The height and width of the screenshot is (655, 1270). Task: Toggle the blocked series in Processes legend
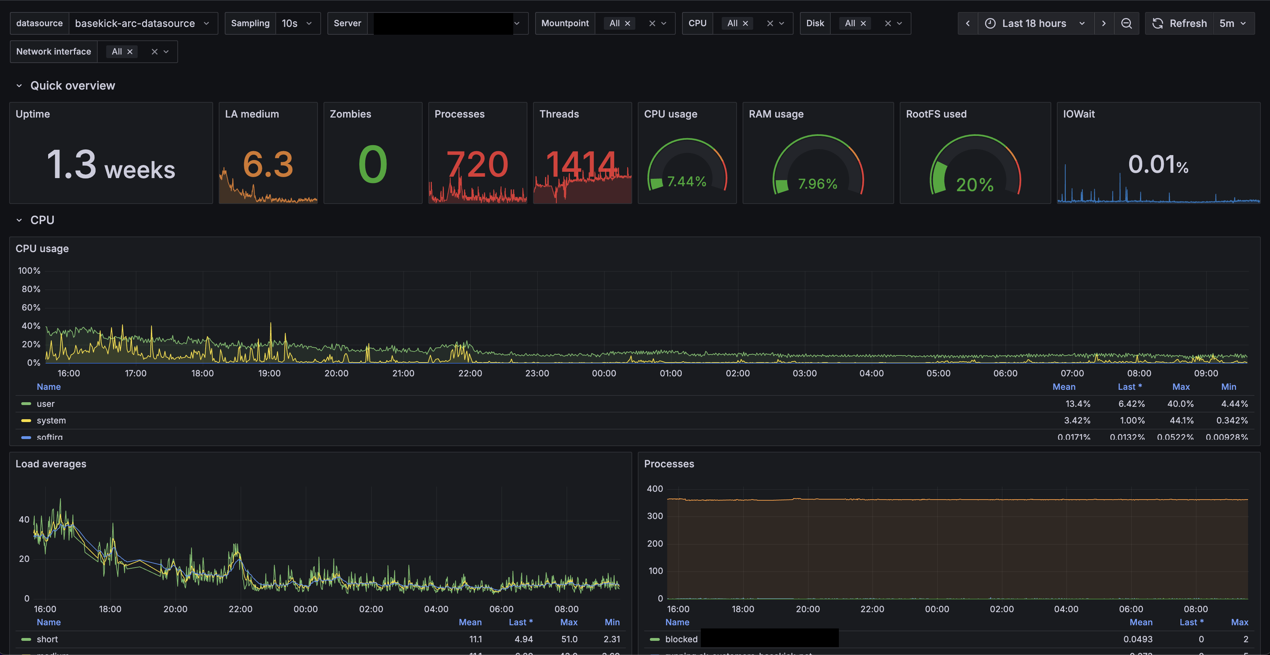[681, 639]
